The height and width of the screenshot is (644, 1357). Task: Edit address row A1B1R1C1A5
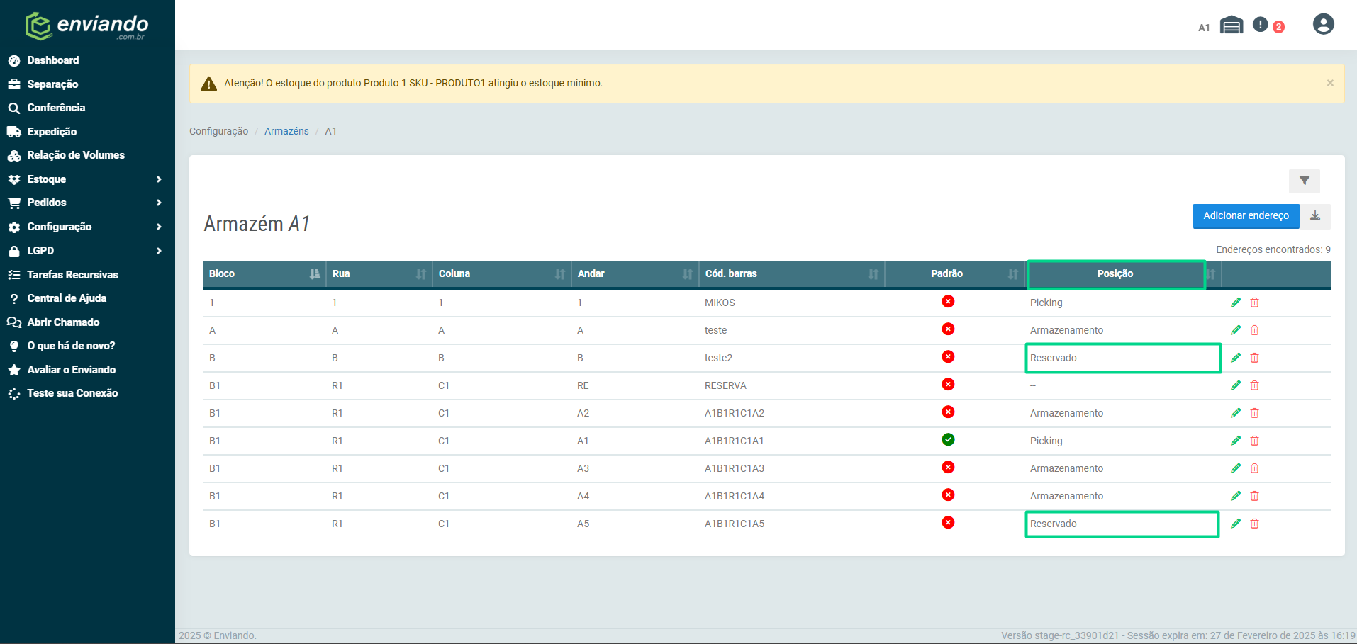(x=1236, y=524)
